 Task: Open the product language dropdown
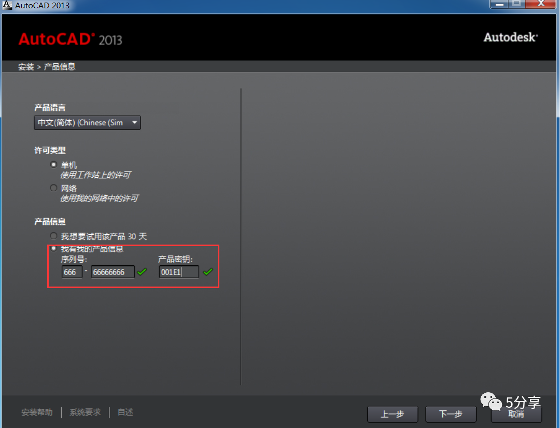87,123
